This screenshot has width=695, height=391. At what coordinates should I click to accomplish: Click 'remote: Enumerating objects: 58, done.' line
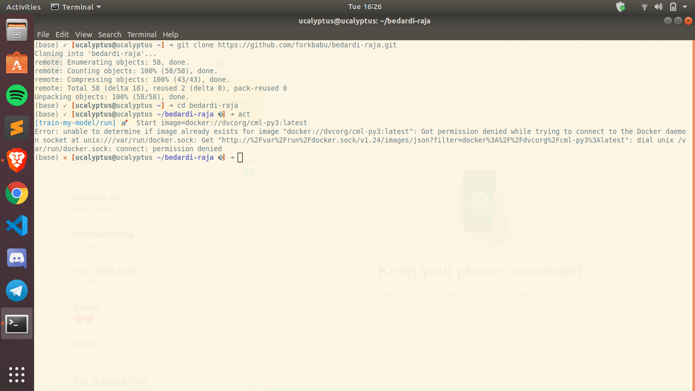click(112, 62)
